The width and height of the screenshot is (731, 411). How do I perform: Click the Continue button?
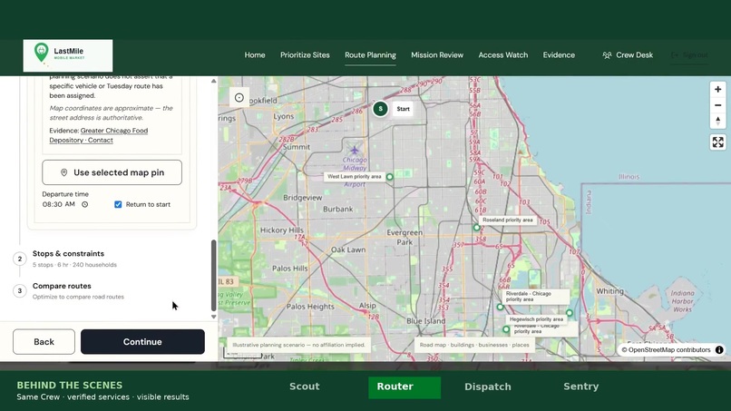tap(142, 342)
